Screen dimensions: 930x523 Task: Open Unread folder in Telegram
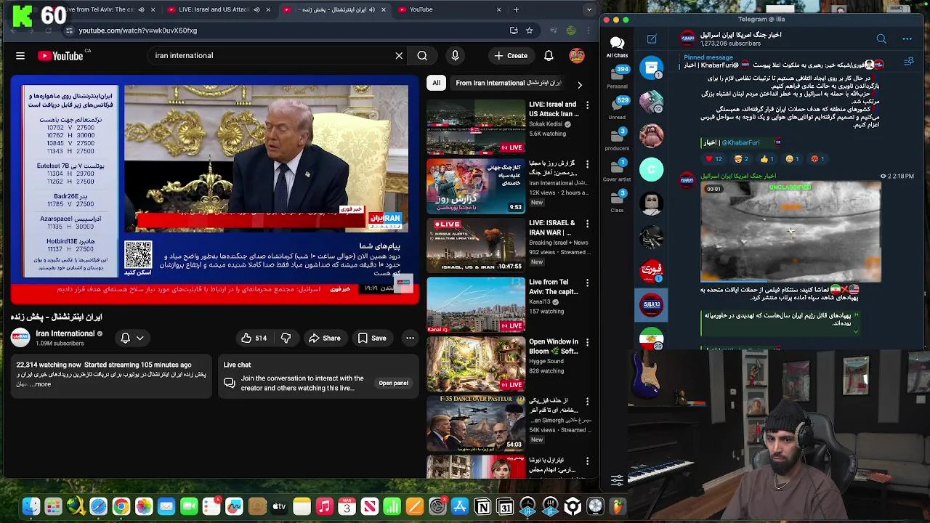coord(617,108)
